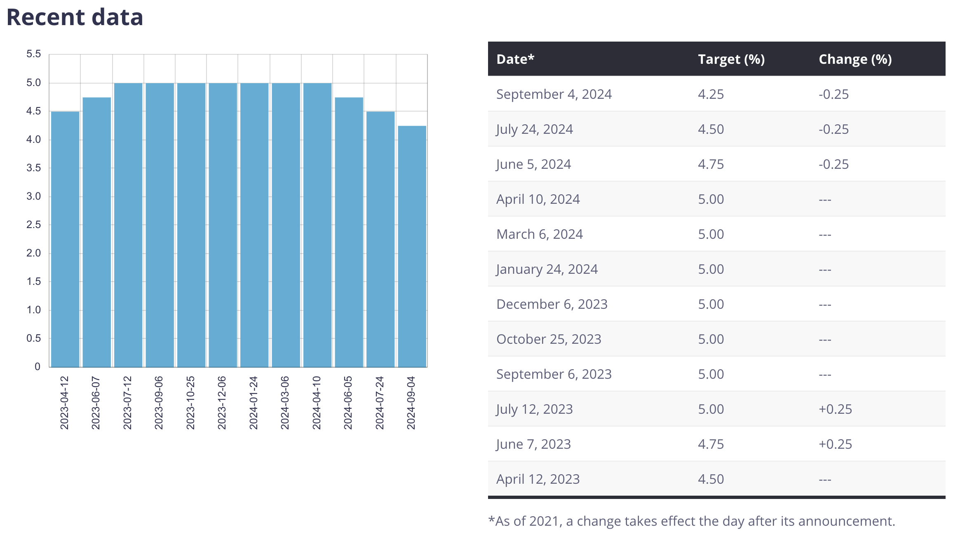Click the Target (%) column header
This screenshot has height=536, width=953.
(x=731, y=59)
